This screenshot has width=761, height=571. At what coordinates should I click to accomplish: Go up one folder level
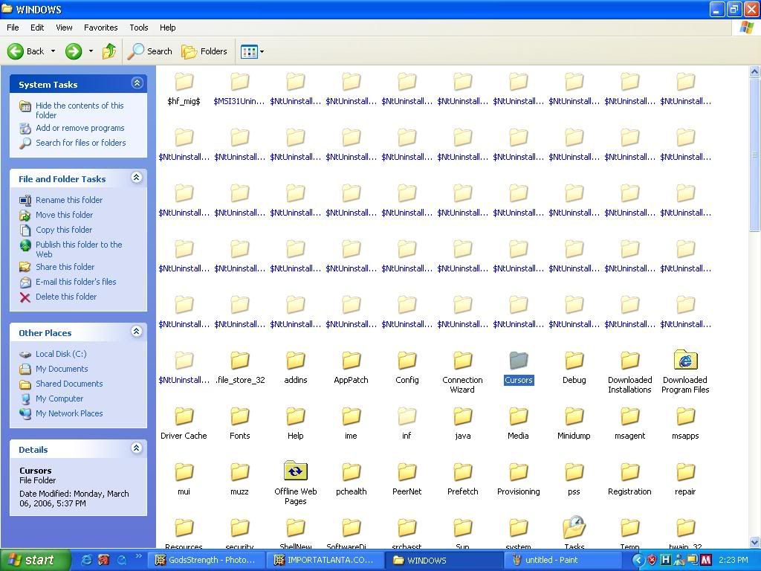[109, 51]
